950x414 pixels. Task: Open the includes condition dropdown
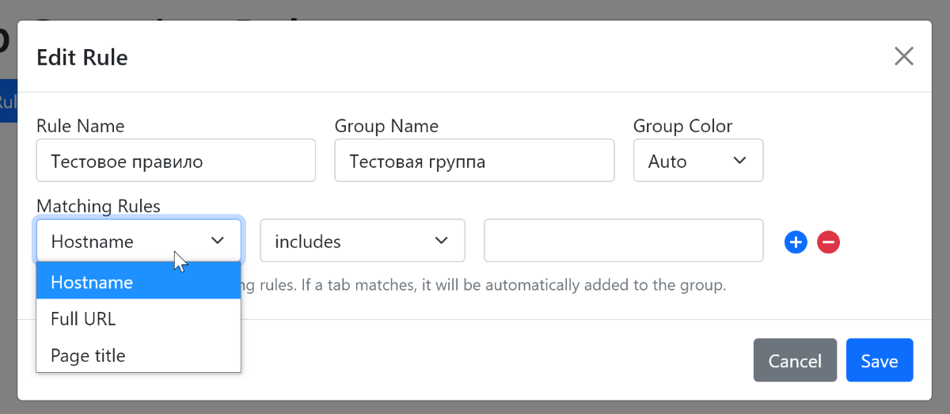(x=362, y=241)
